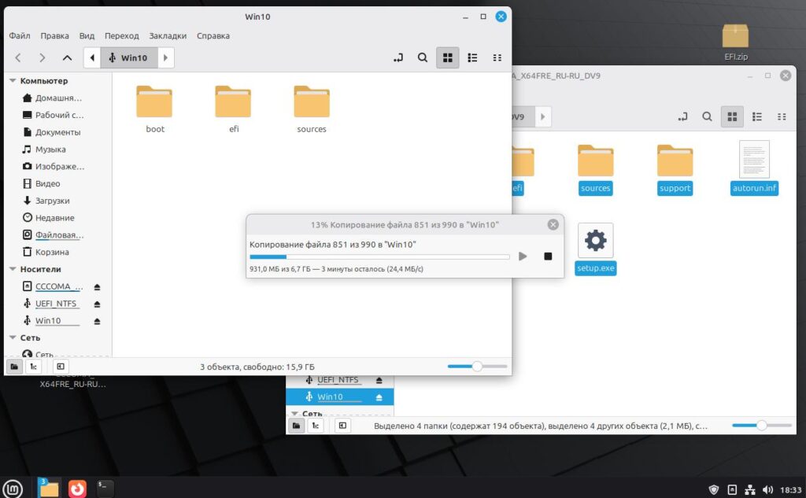
Task: Adjust the Win10 window zoom slider
Action: point(477,367)
